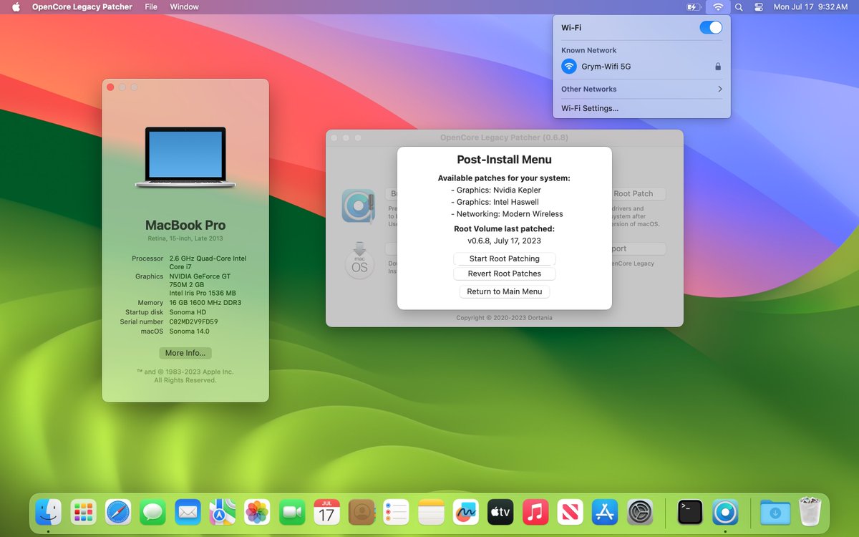
Task: Open Reminders app in Dock
Action: click(396, 512)
